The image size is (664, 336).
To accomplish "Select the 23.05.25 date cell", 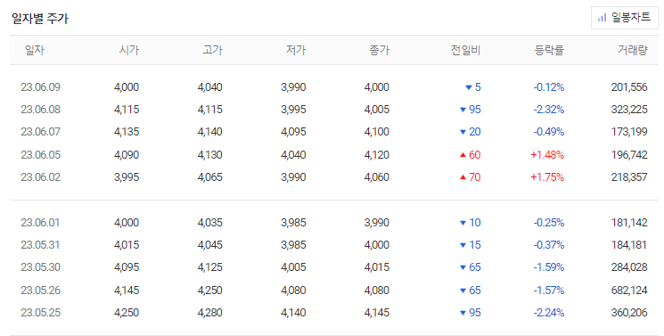I will (x=41, y=313).
